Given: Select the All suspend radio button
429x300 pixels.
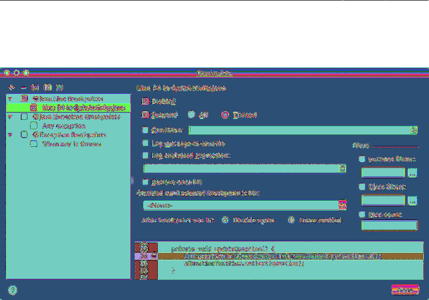Looking at the screenshot, I should click(191, 115).
